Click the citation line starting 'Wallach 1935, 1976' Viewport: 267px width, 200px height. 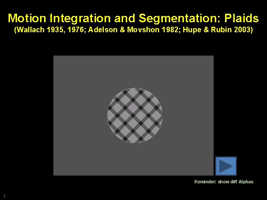(x=133, y=30)
